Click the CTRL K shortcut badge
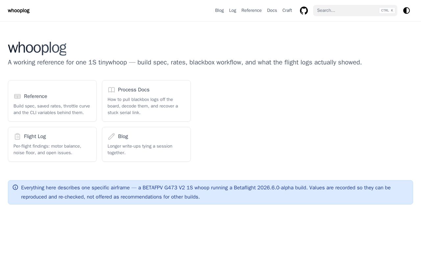This screenshot has height=263, width=421. click(387, 11)
